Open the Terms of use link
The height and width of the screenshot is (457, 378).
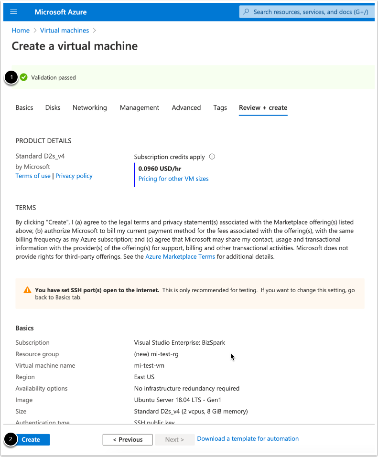point(33,176)
